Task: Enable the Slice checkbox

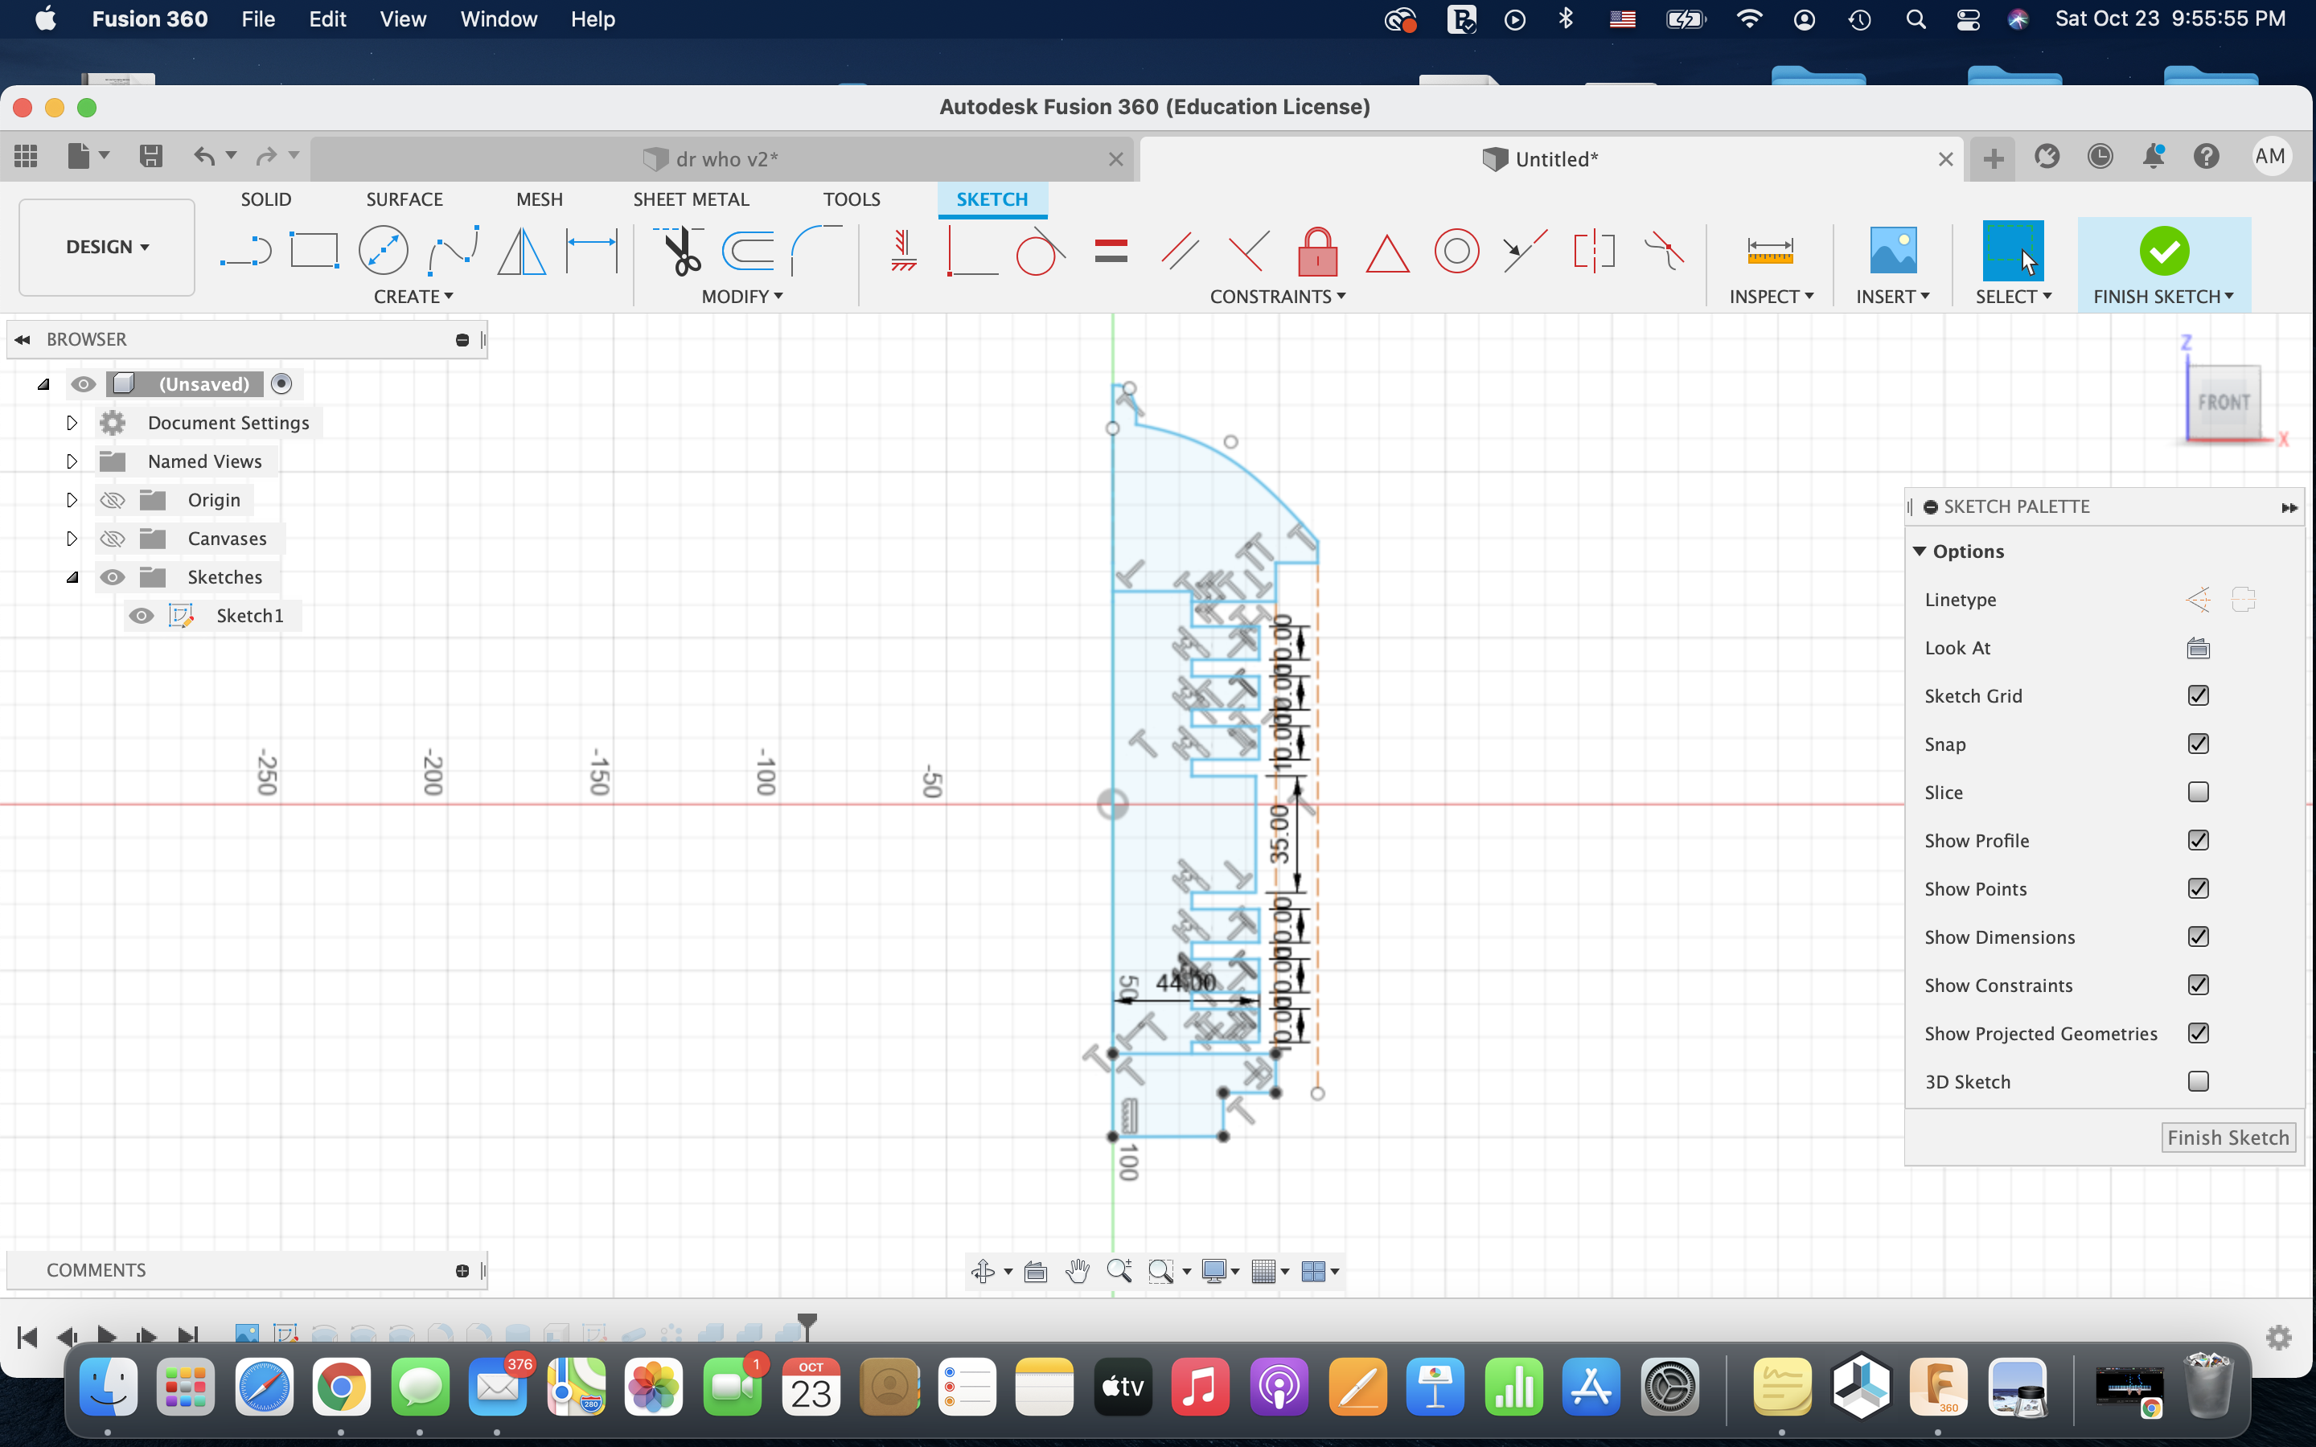Action: [2199, 793]
